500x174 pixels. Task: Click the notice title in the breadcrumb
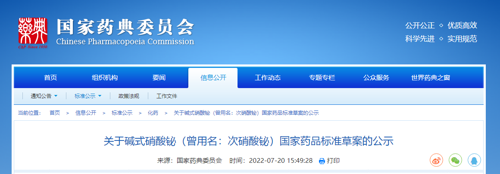246,113
